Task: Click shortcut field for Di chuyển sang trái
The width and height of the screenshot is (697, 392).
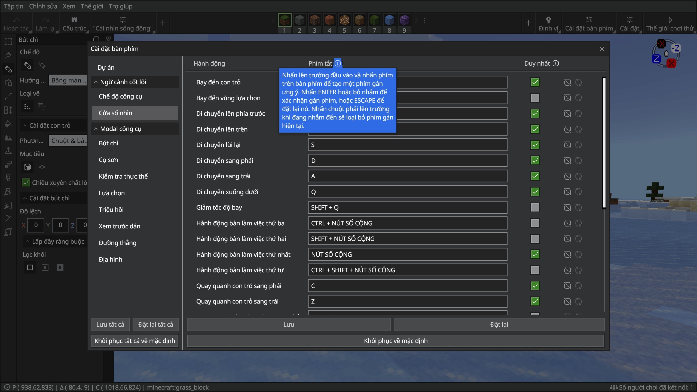Action: [408, 176]
